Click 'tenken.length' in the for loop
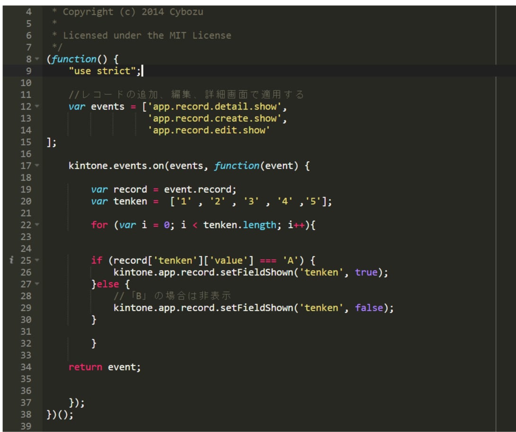Image resolution: width=516 pixels, height=432 pixels. tap(240, 225)
